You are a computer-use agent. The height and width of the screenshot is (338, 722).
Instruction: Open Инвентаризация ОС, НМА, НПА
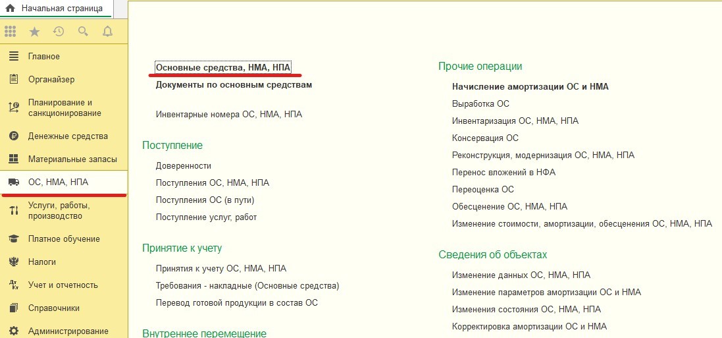(x=515, y=121)
